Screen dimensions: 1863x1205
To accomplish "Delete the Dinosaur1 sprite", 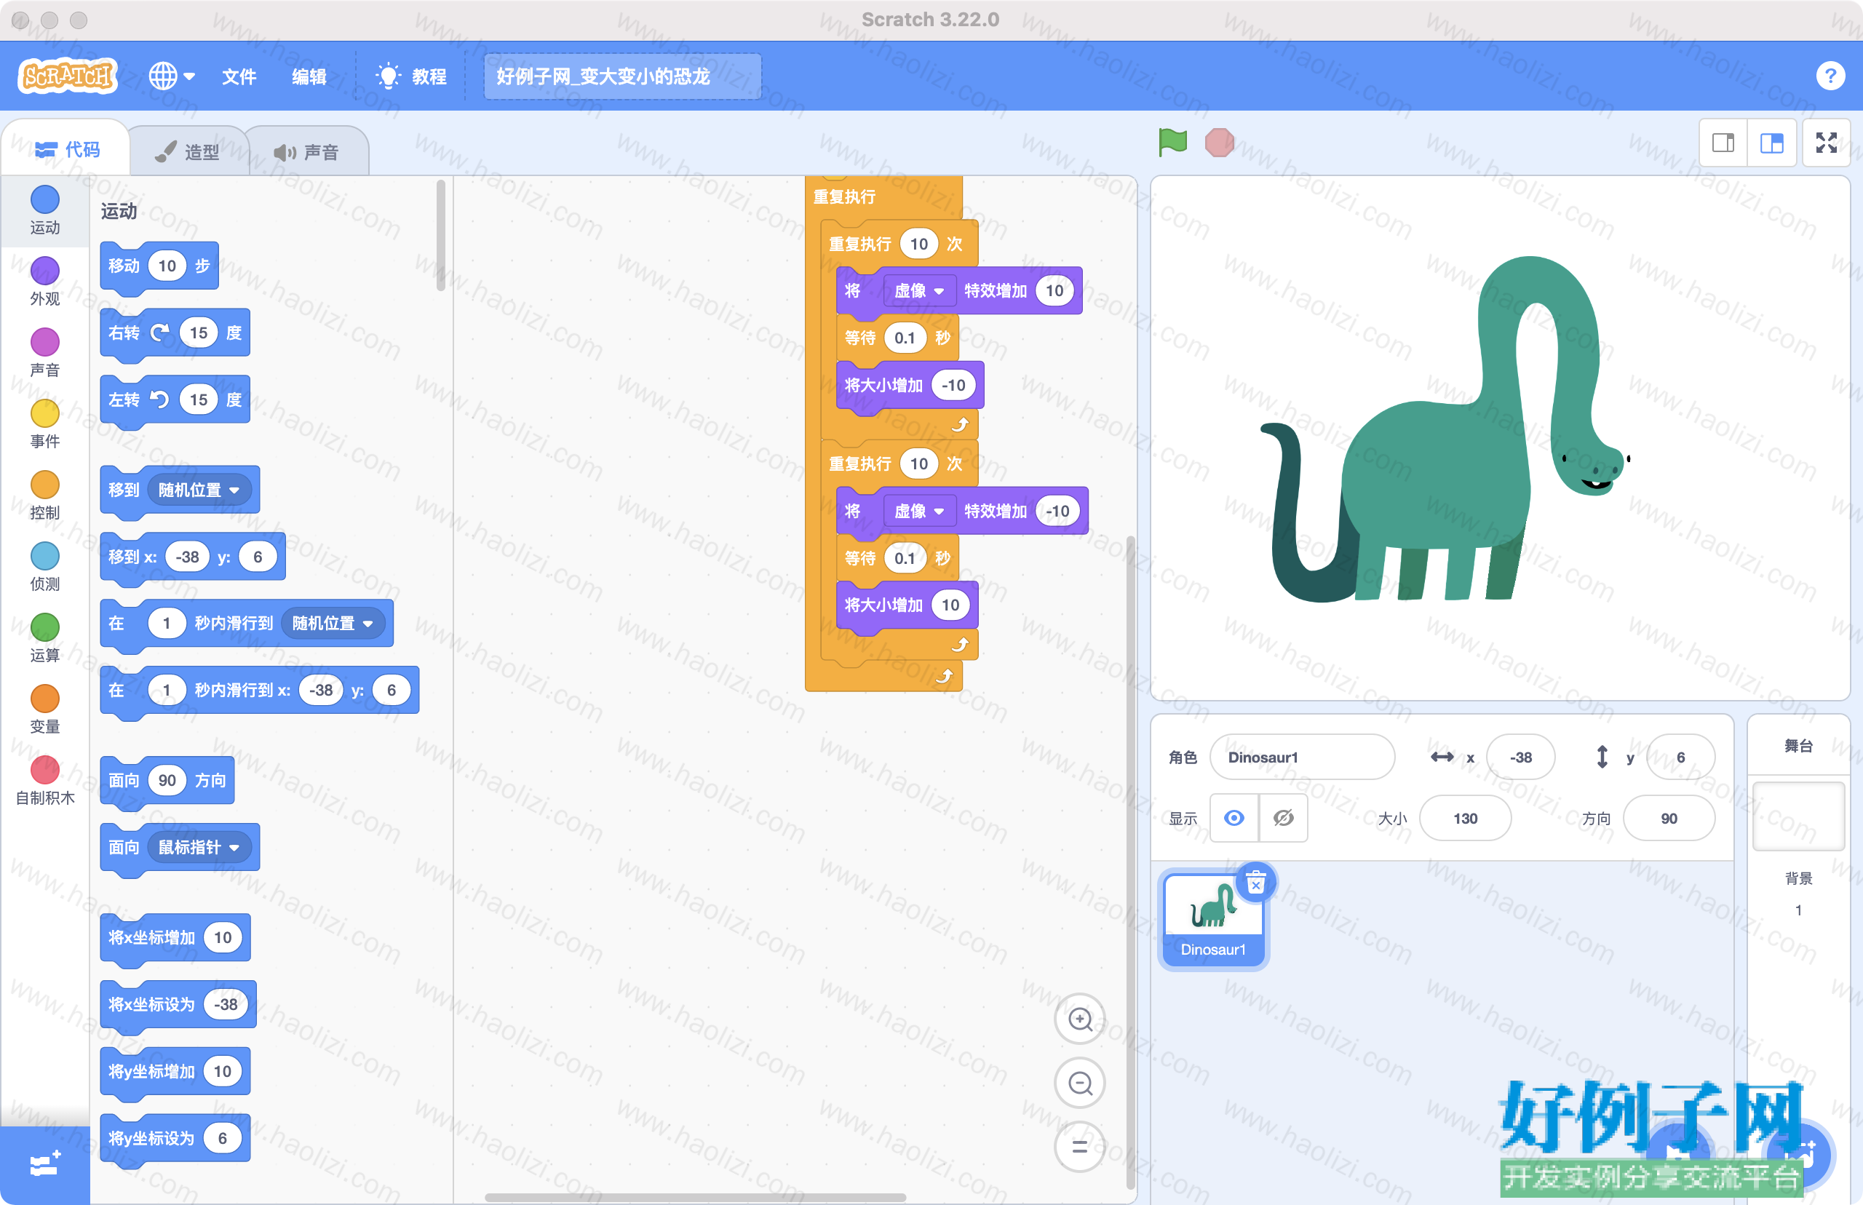I will point(1256,883).
